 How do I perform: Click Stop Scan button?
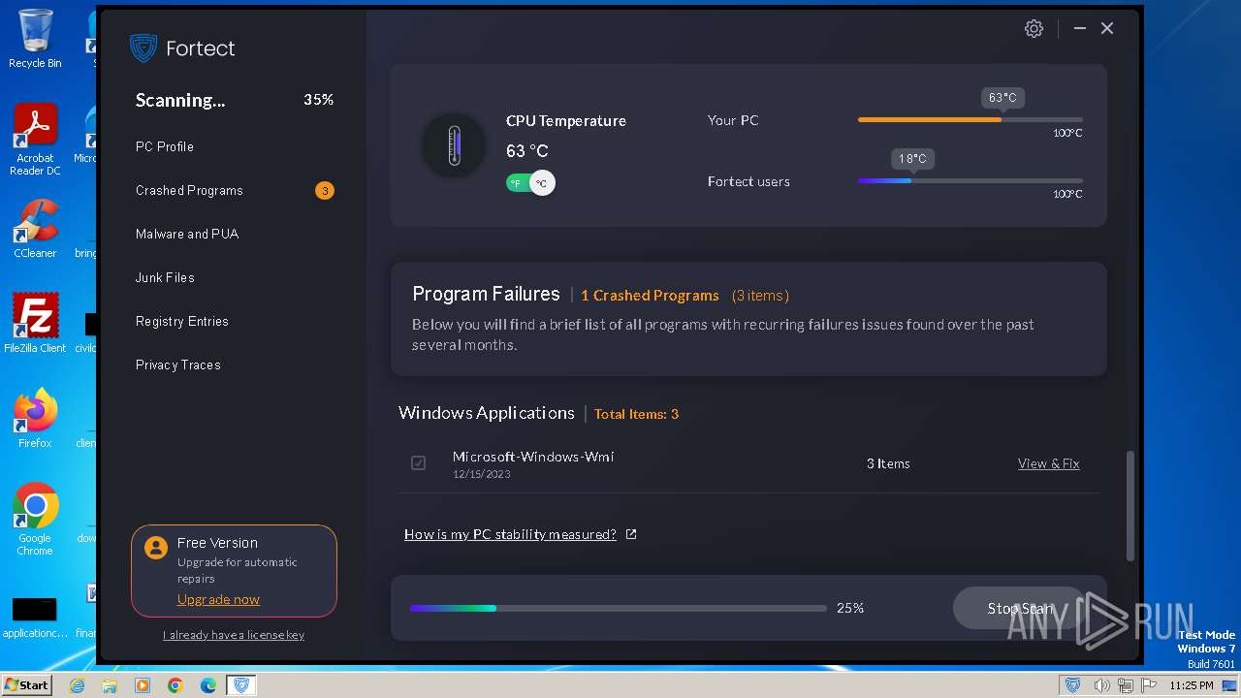[1020, 608]
